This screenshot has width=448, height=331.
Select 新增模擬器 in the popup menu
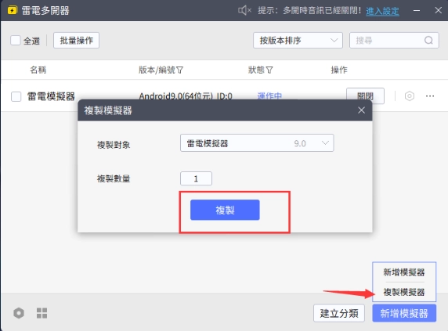(x=404, y=272)
